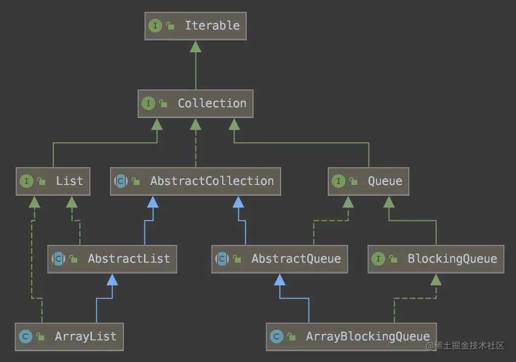The image size is (516, 362).
Task: Click the interface icon on List node
Action: coord(27,181)
